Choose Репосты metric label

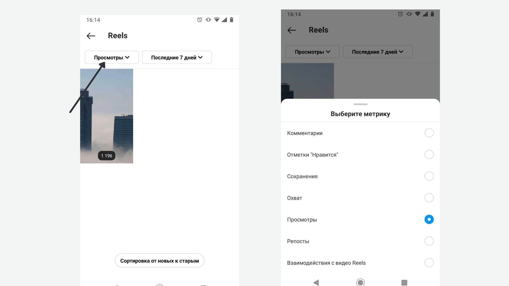[298, 241]
